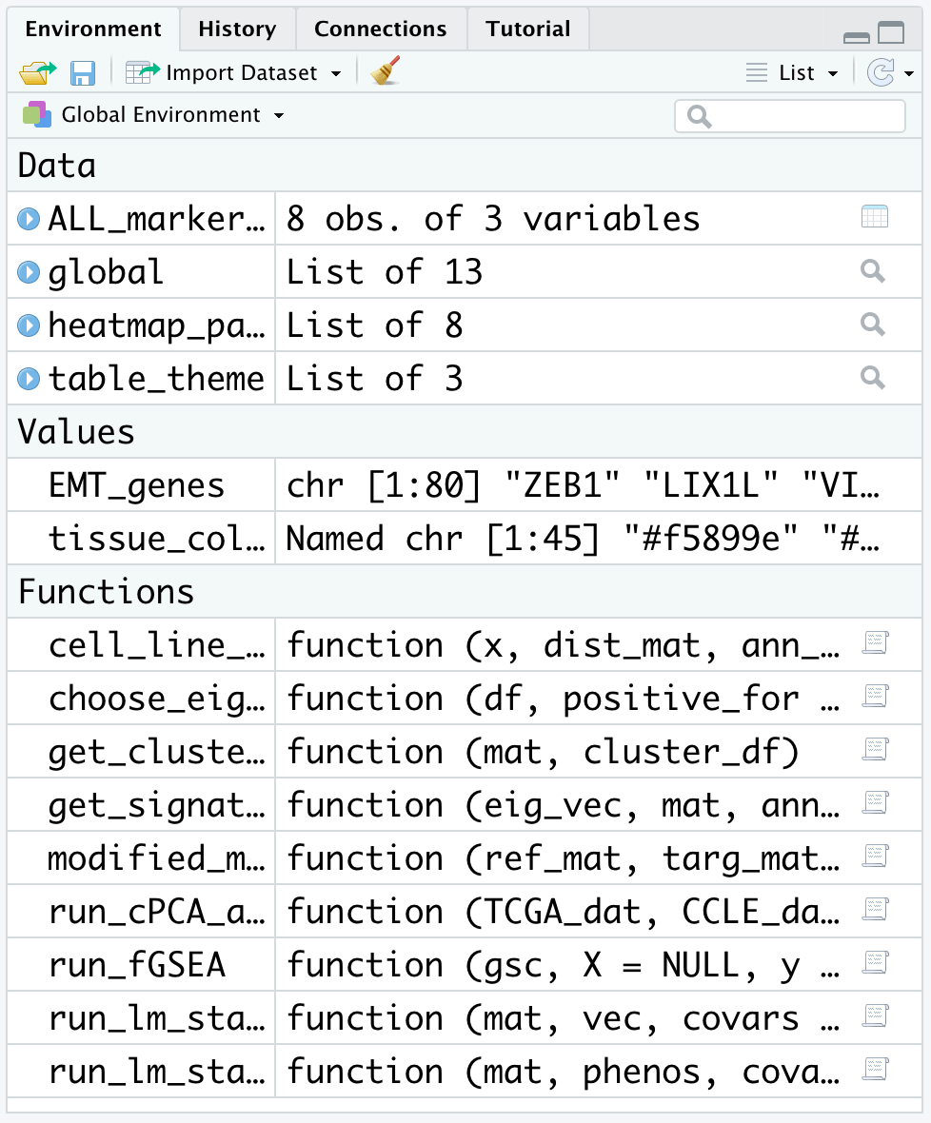Open the Global Environment selector
This screenshot has height=1123, width=931.
(x=154, y=114)
